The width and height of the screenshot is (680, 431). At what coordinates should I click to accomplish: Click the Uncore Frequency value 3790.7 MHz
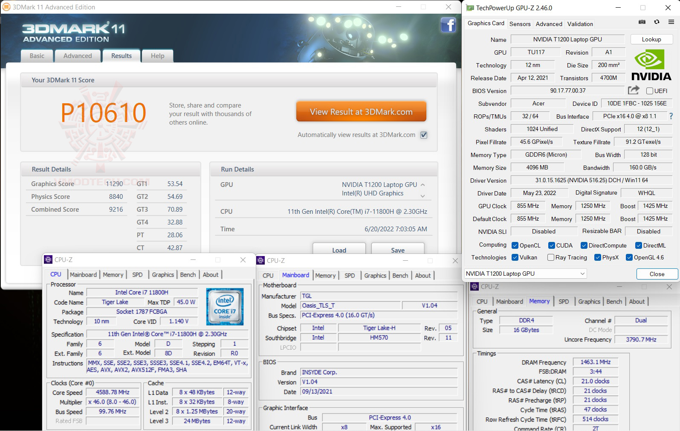(641, 340)
